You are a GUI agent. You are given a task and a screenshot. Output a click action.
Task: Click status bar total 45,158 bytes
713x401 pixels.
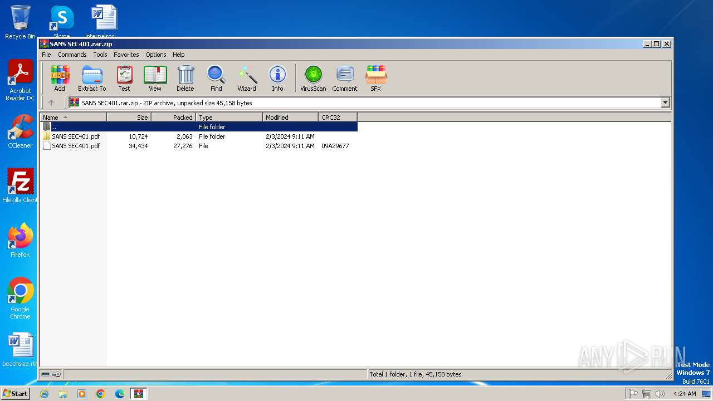416,374
